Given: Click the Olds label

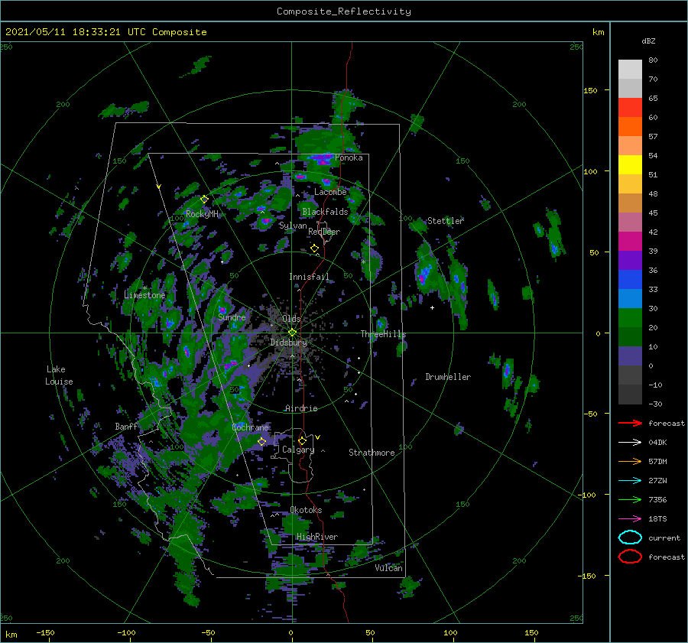Looking at the screenshot, I should pos(292,319).
